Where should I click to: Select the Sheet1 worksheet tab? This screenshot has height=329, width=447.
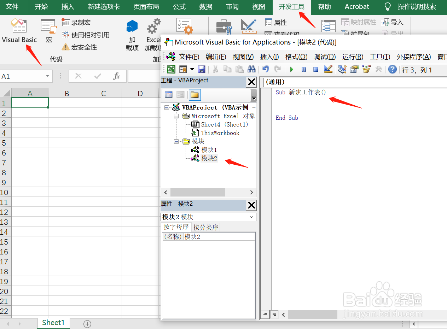click(x=53, y=323)
